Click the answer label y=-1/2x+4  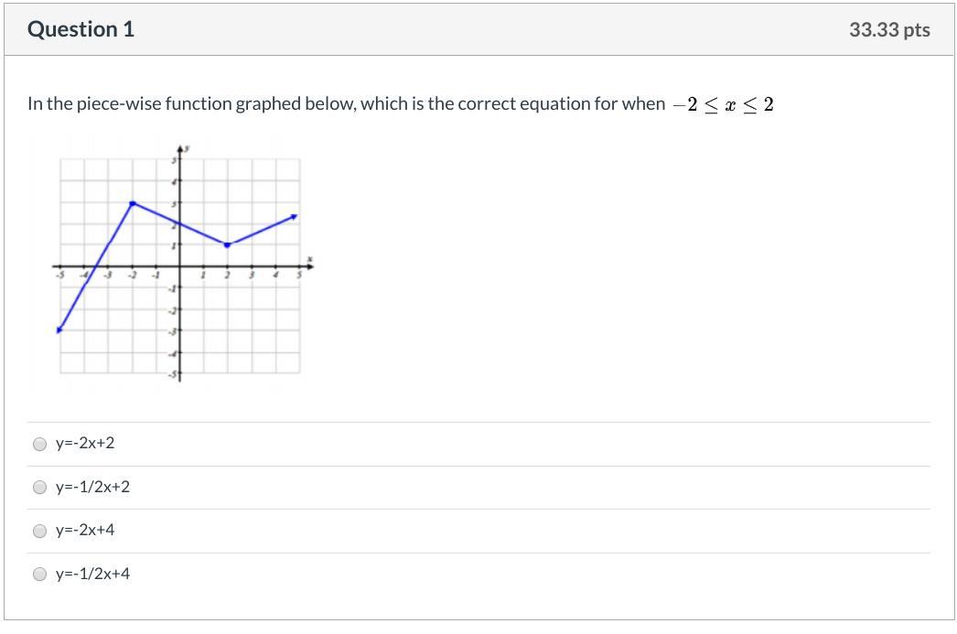(92, 575)
